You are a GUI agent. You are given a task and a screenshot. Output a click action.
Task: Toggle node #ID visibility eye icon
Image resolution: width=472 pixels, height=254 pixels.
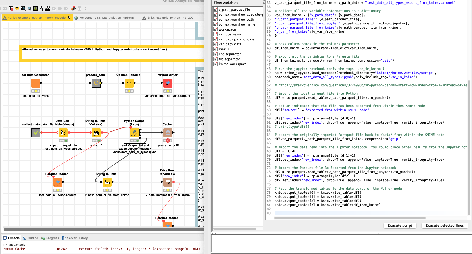click(x=42, y=9)
